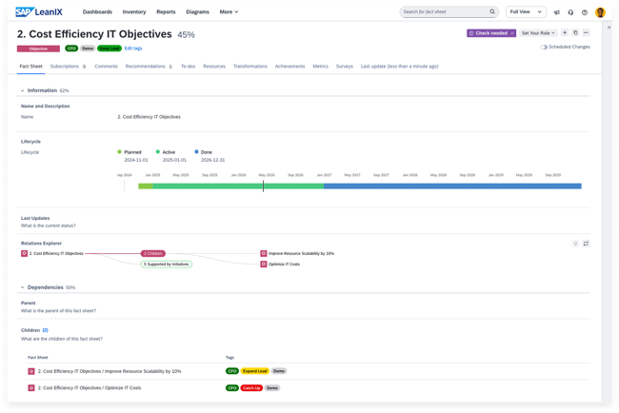This screenshot has height=413, width=619.
Task: Click Objective icon before 2. Cost Efficiency node
Action: click(24, 253)
